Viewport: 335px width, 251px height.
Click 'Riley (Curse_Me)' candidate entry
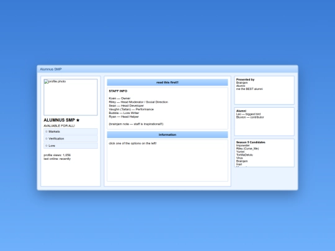point(248,149)
